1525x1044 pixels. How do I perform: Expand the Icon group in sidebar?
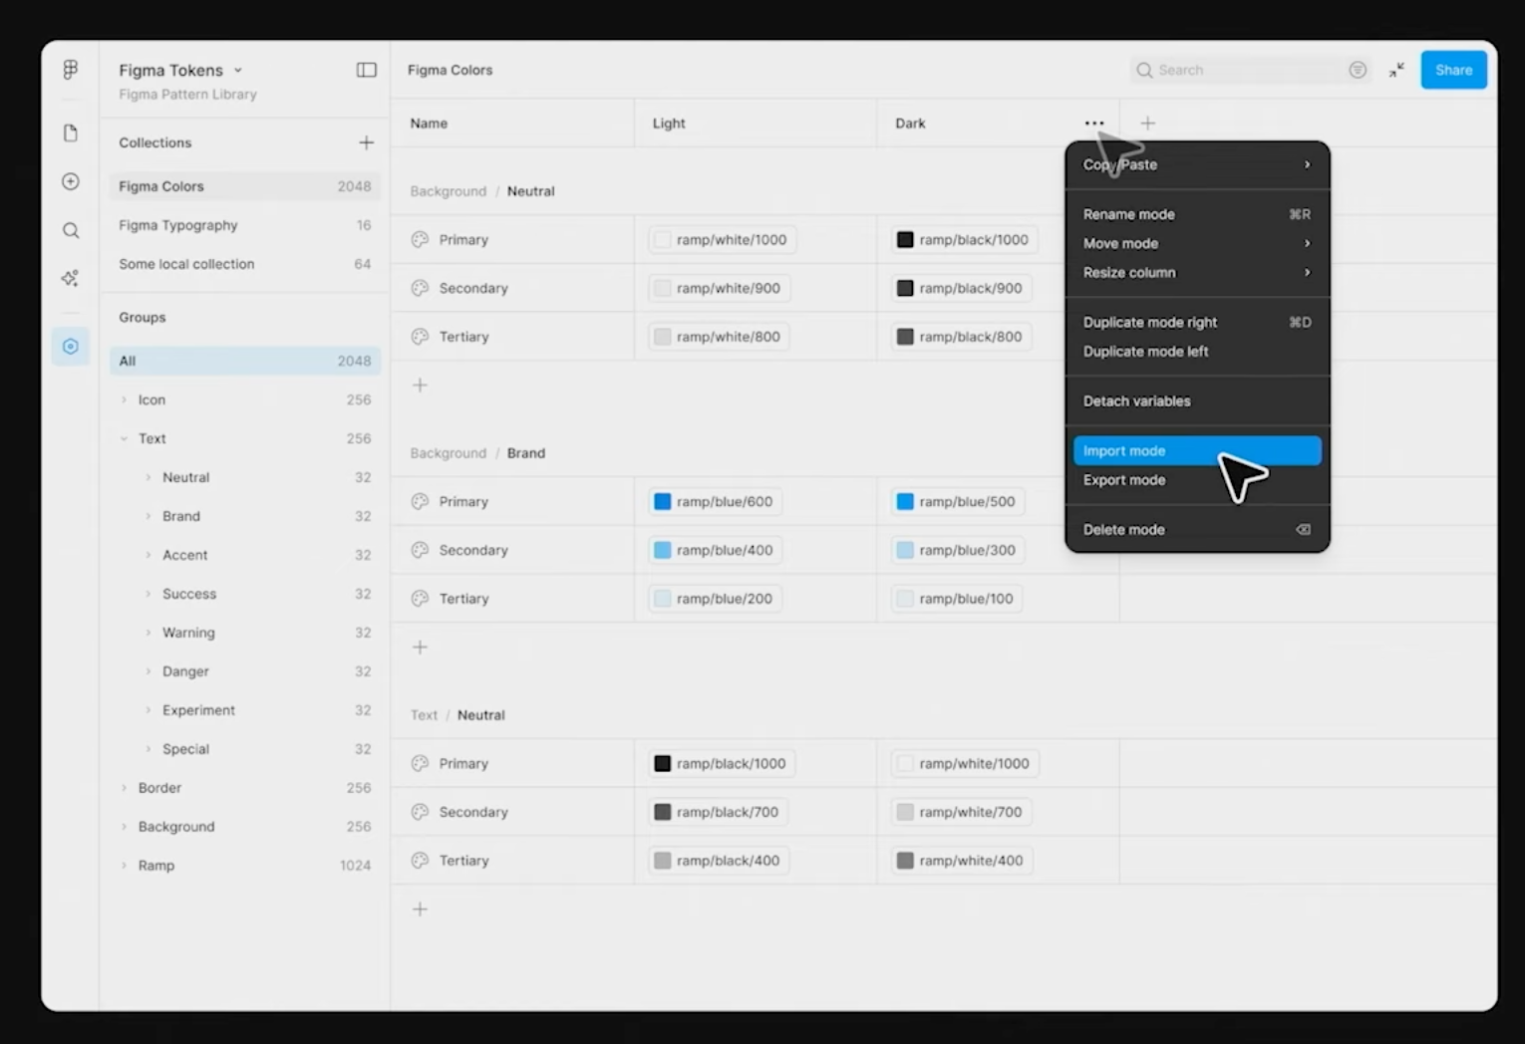(x=125, y=400)
